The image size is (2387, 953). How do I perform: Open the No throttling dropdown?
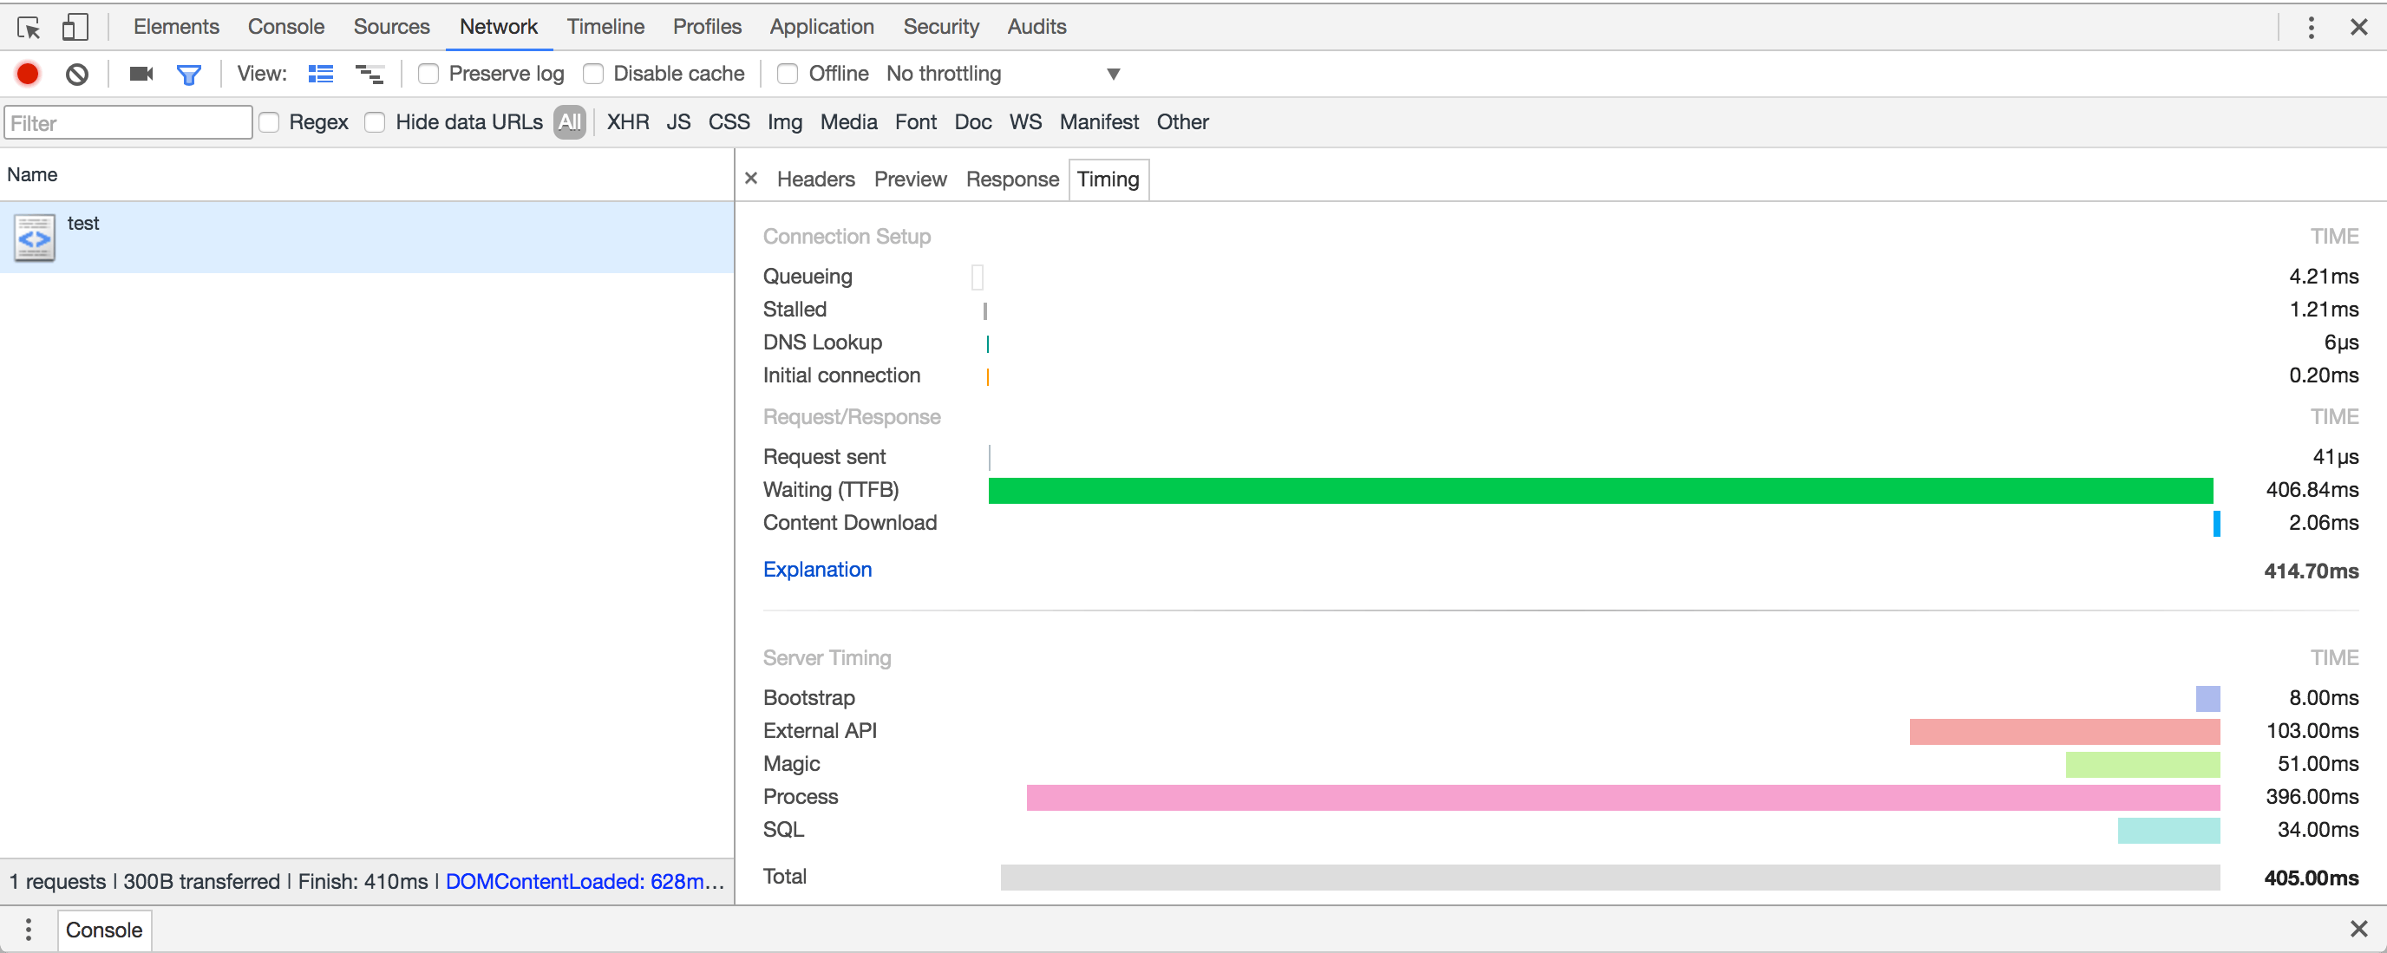point(1003,74)
